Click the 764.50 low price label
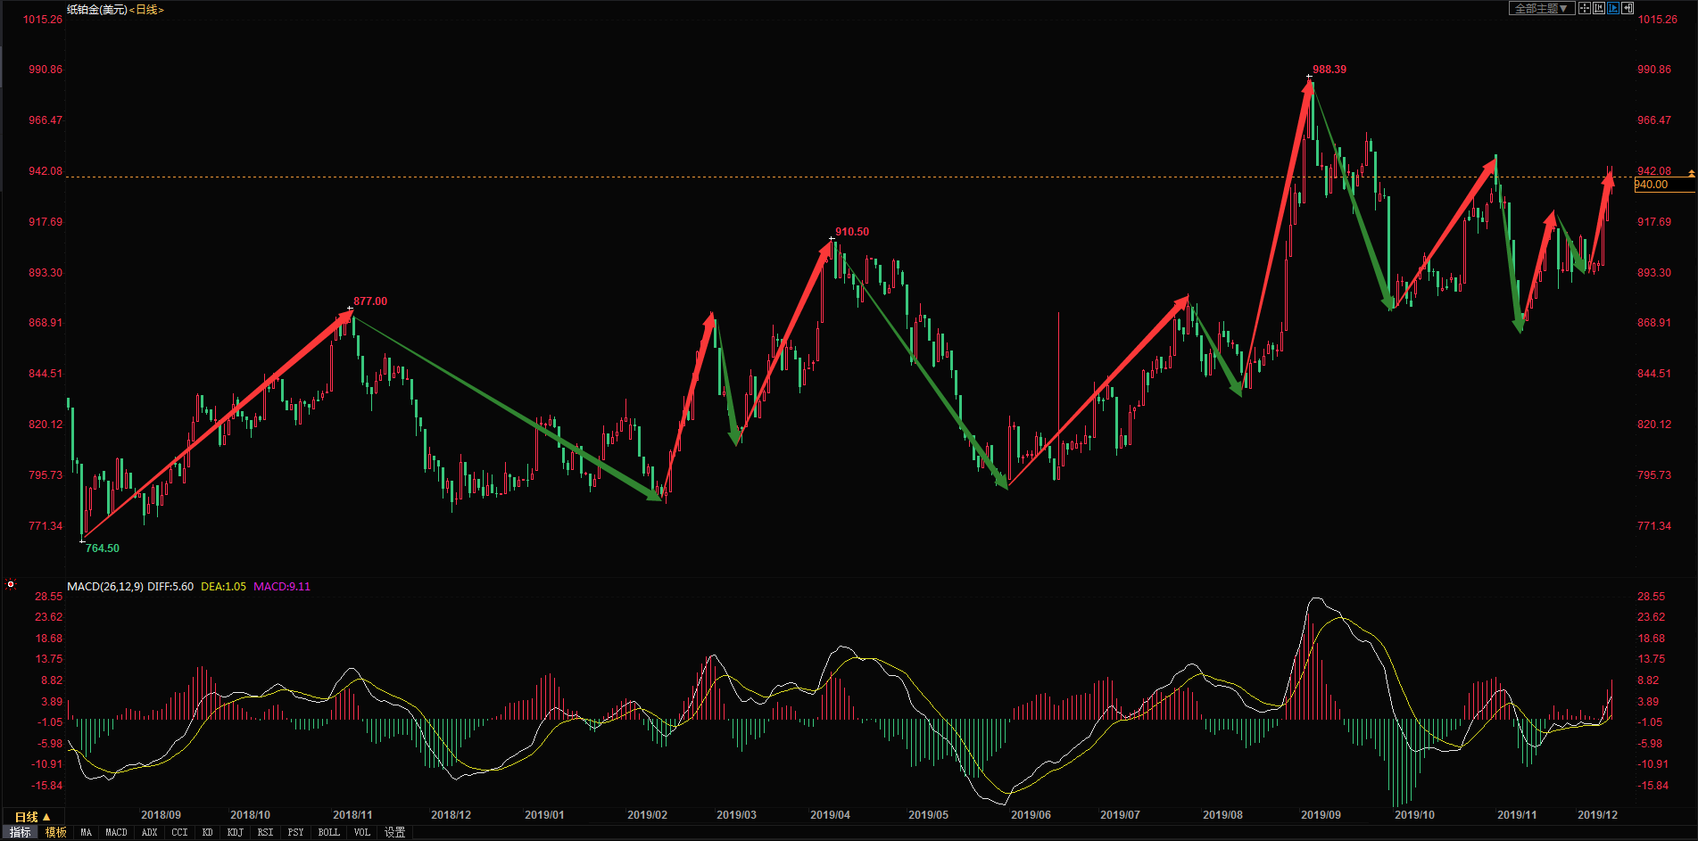 click(x=103, y=548)
